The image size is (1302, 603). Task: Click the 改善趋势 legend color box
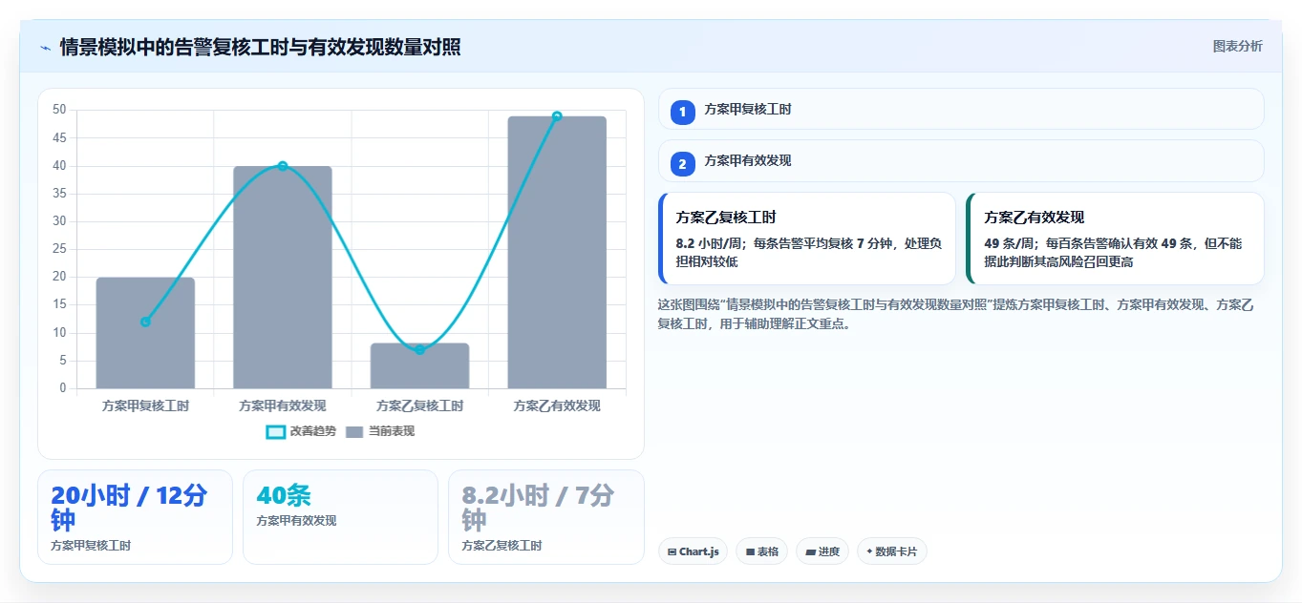pyautogui.click(x=275, y=431)
